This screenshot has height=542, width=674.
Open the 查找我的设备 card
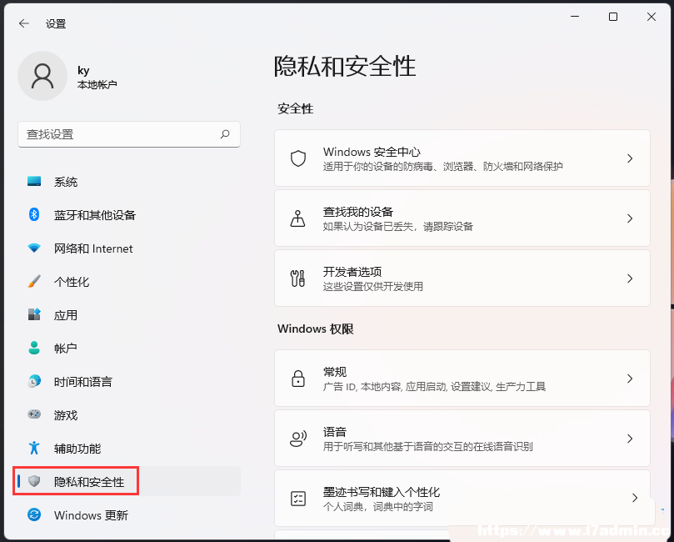tap(462, 218)
